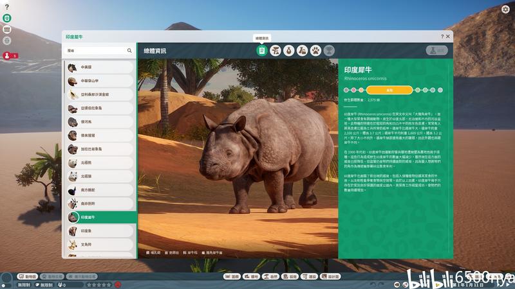
Task: Select 中華穿山甲 in the animal list
Action: pyautogui.click(x=100, y=81)
